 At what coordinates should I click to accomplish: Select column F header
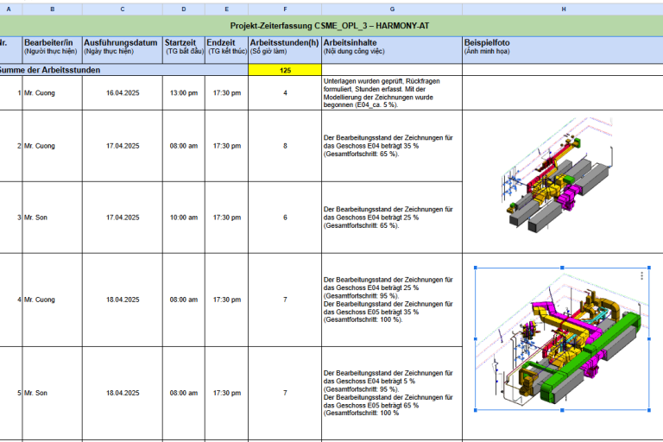pos(285,8)
